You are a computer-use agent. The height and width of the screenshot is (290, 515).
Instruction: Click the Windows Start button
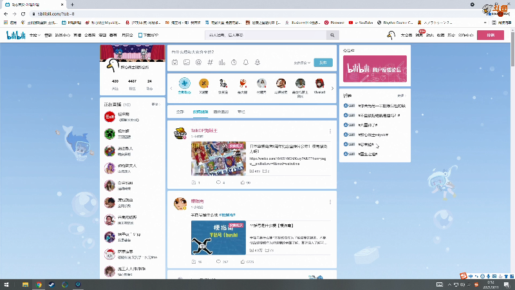tap(6, 285)
